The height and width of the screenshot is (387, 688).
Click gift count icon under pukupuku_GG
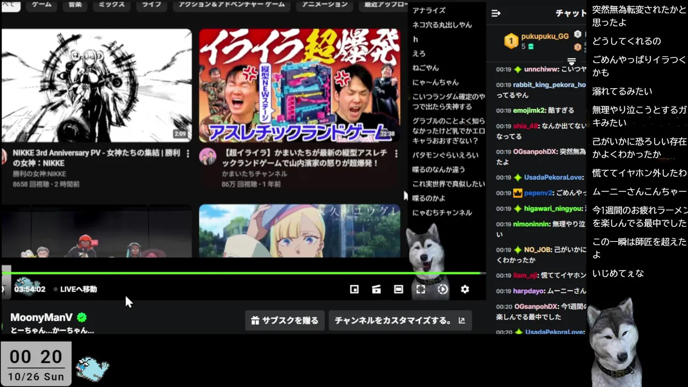pyautogui.click(x=531, y=47)
